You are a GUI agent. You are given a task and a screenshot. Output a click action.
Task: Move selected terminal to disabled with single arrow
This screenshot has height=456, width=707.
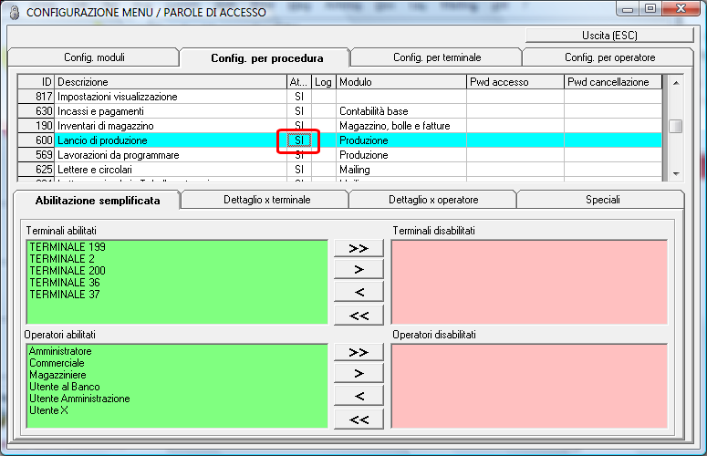pyautogui.click(x=359, y=269)
